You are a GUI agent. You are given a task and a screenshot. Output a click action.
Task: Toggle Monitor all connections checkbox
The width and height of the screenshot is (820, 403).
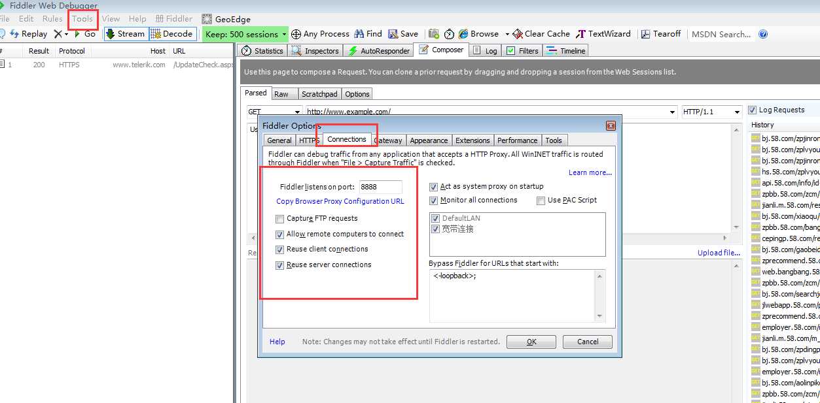[x=433, y=201]
